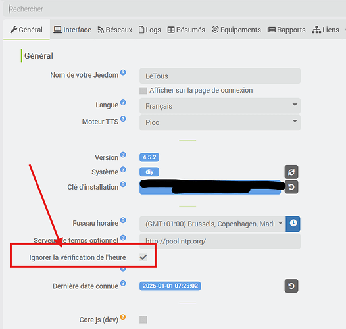Click the Rechercher search field
Screen dimensions: 346x329
click(174, 9)
